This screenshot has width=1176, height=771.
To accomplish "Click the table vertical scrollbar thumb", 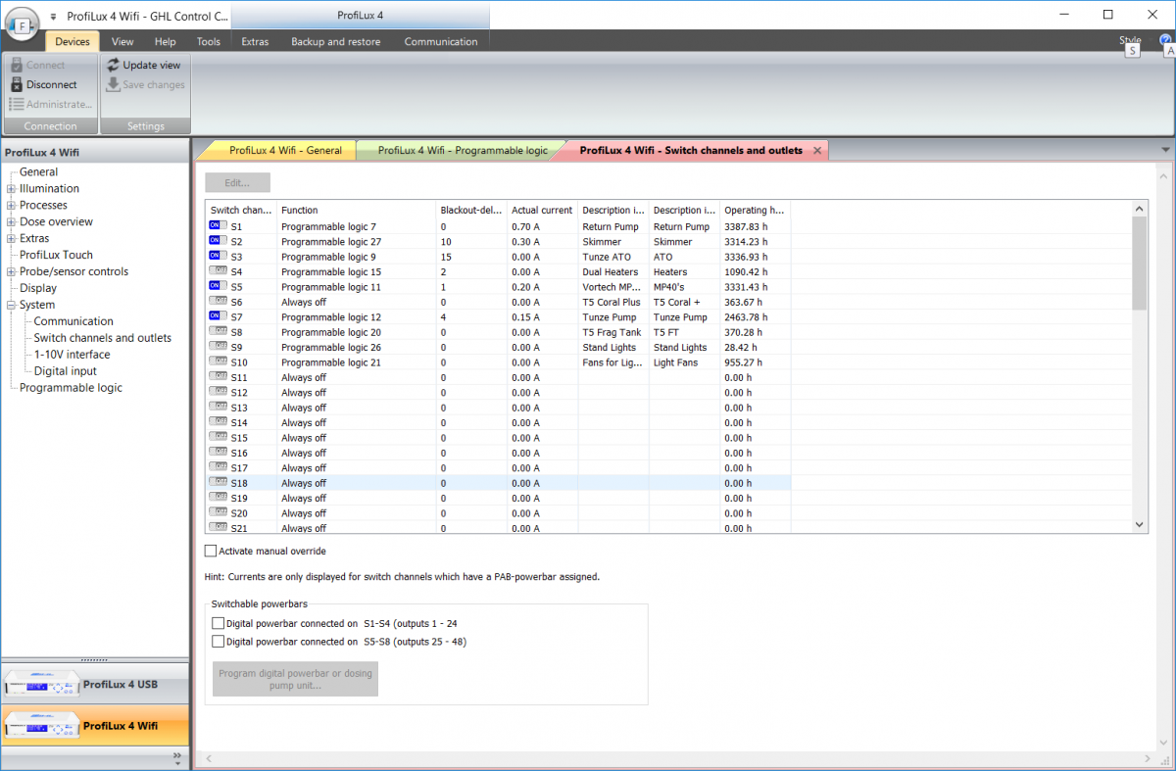I will pos(1139,264).
